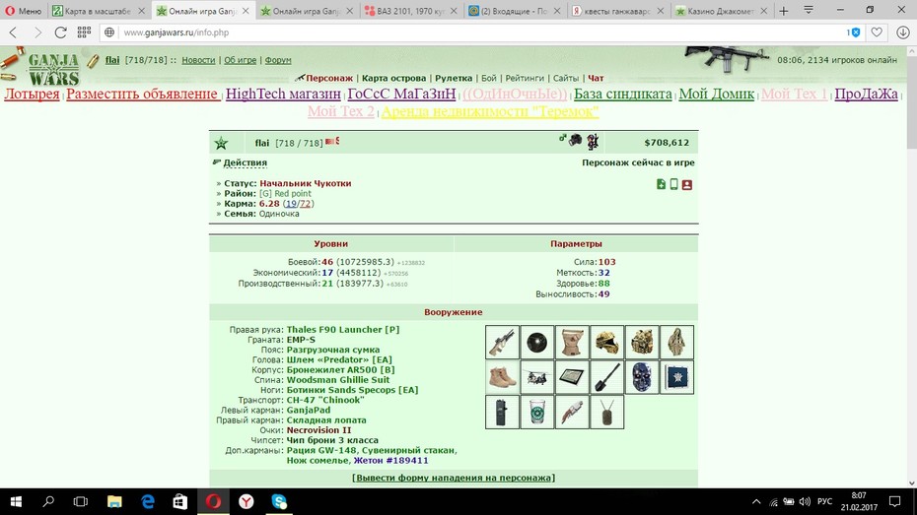
Task: Click the soldier helmet badge icon
Action: (x=576, y=140)
